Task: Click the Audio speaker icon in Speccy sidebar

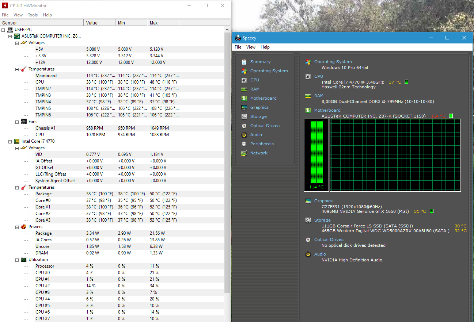Action: pyautogui.click(x=244, y=135)
